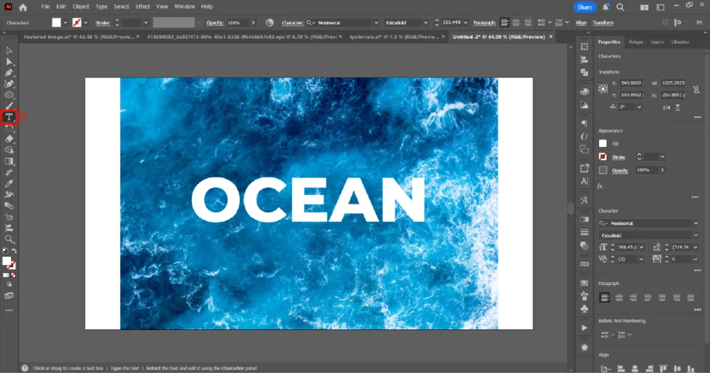This screenshot has height=373, width=710.
Task: Select the Paintbrush tool
Action: 8,106
